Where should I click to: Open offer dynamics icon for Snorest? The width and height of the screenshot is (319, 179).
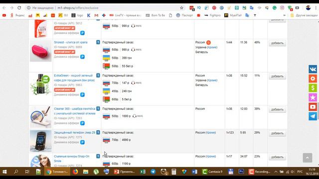82,57
